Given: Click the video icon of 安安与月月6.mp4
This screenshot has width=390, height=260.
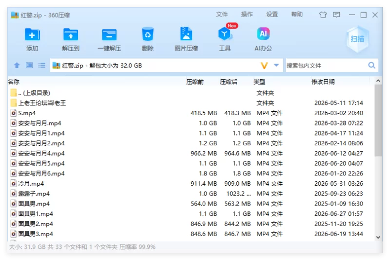Looking at the screenshot, I should (14, 173).
